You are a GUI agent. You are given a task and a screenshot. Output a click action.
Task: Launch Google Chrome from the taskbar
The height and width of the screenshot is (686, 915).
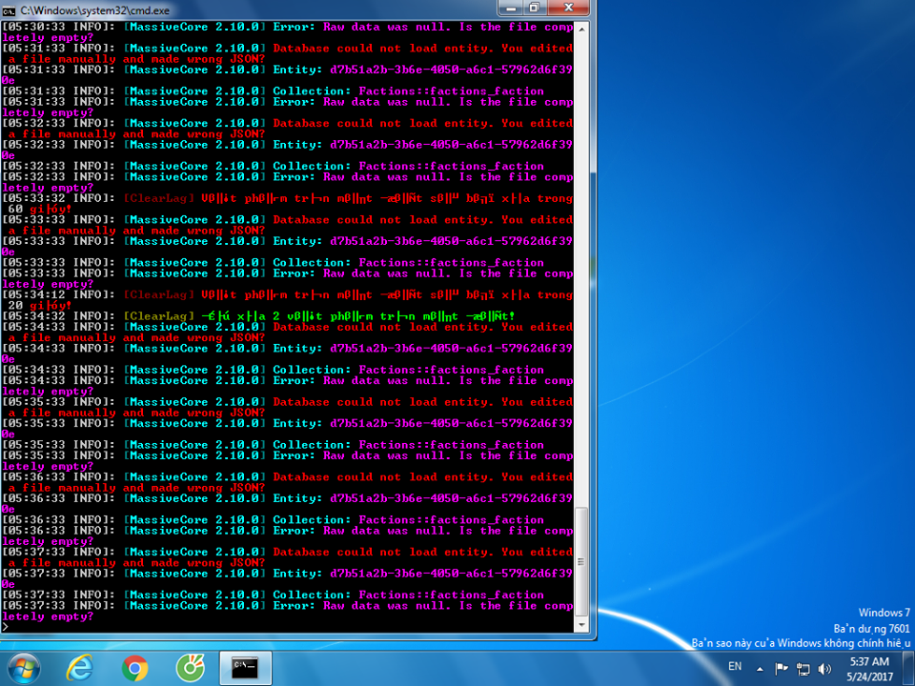point(134,669)
